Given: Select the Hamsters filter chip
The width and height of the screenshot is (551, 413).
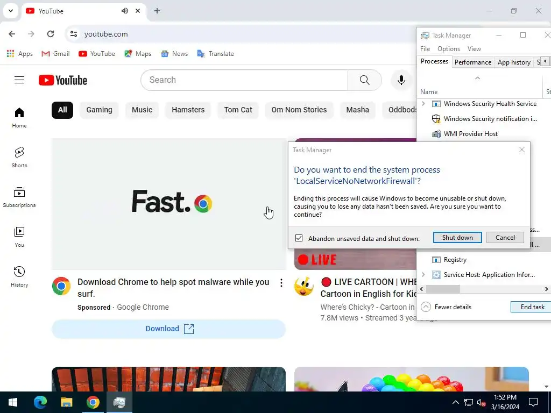Looking at the screenshot, I should click(188, 110).
